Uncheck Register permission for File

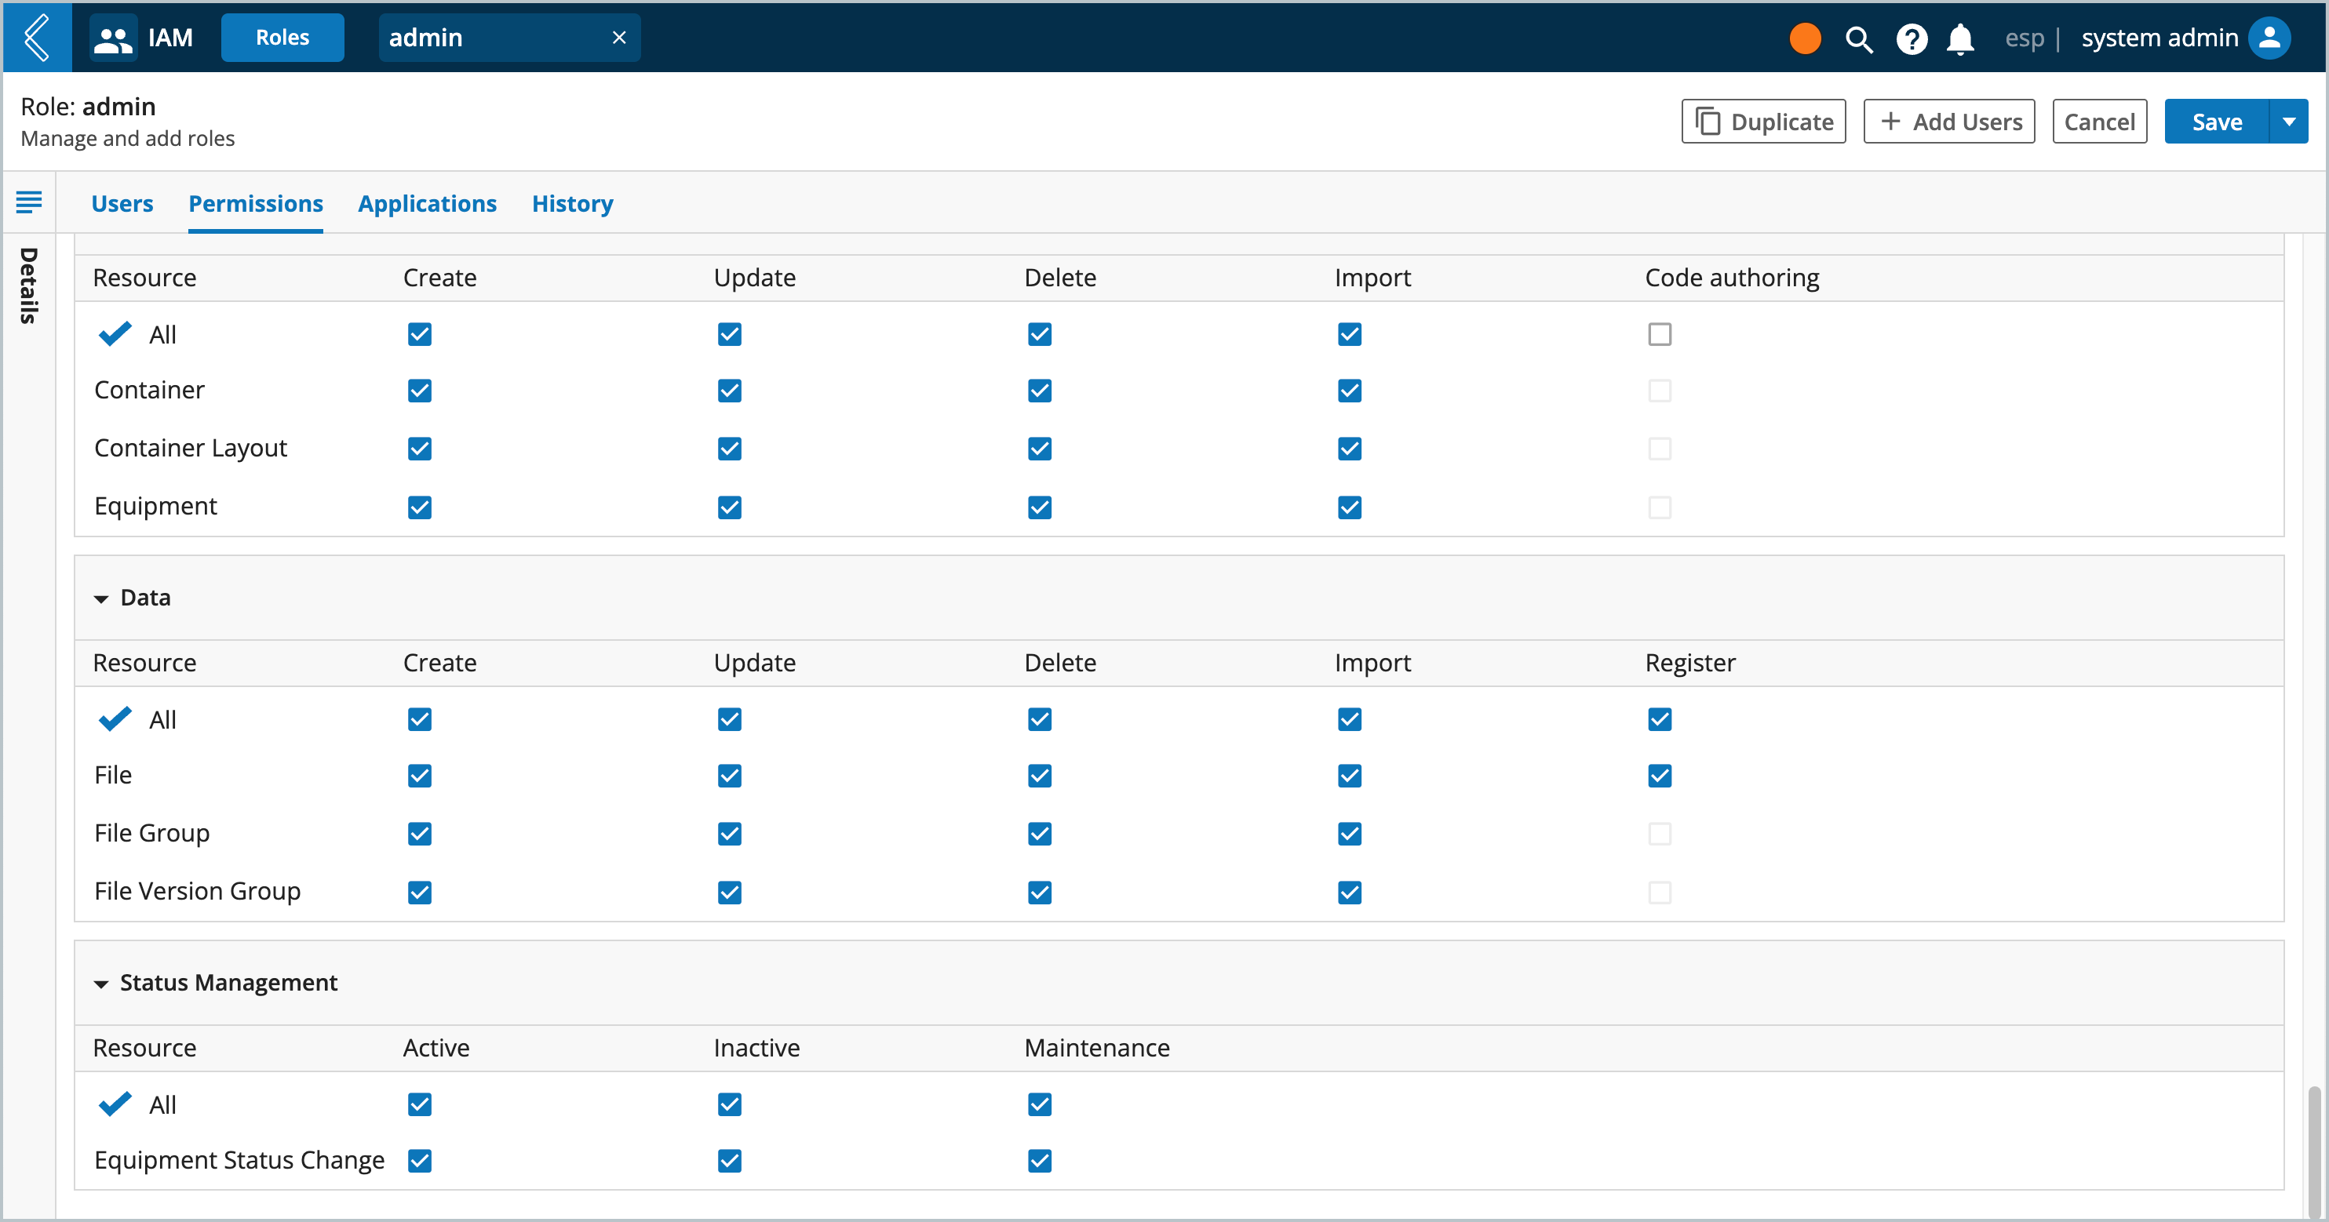pos(1659,776)
